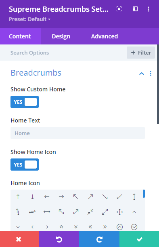Select the four-way move arrows icon
Viewport: 159px width, 247px height.
[x=119, y=212]
